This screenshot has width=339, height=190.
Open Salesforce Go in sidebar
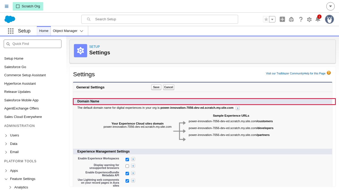pos(15,67)
